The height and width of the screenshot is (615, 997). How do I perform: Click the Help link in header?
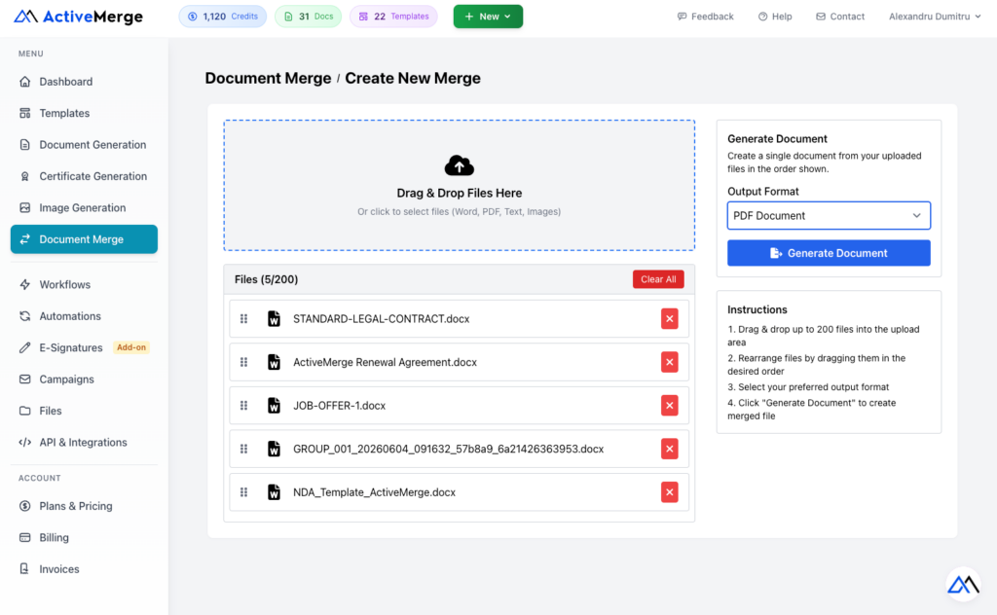tap(774, 17)
